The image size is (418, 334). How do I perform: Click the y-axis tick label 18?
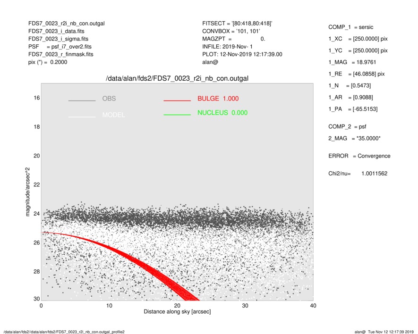tap(36, 127)
